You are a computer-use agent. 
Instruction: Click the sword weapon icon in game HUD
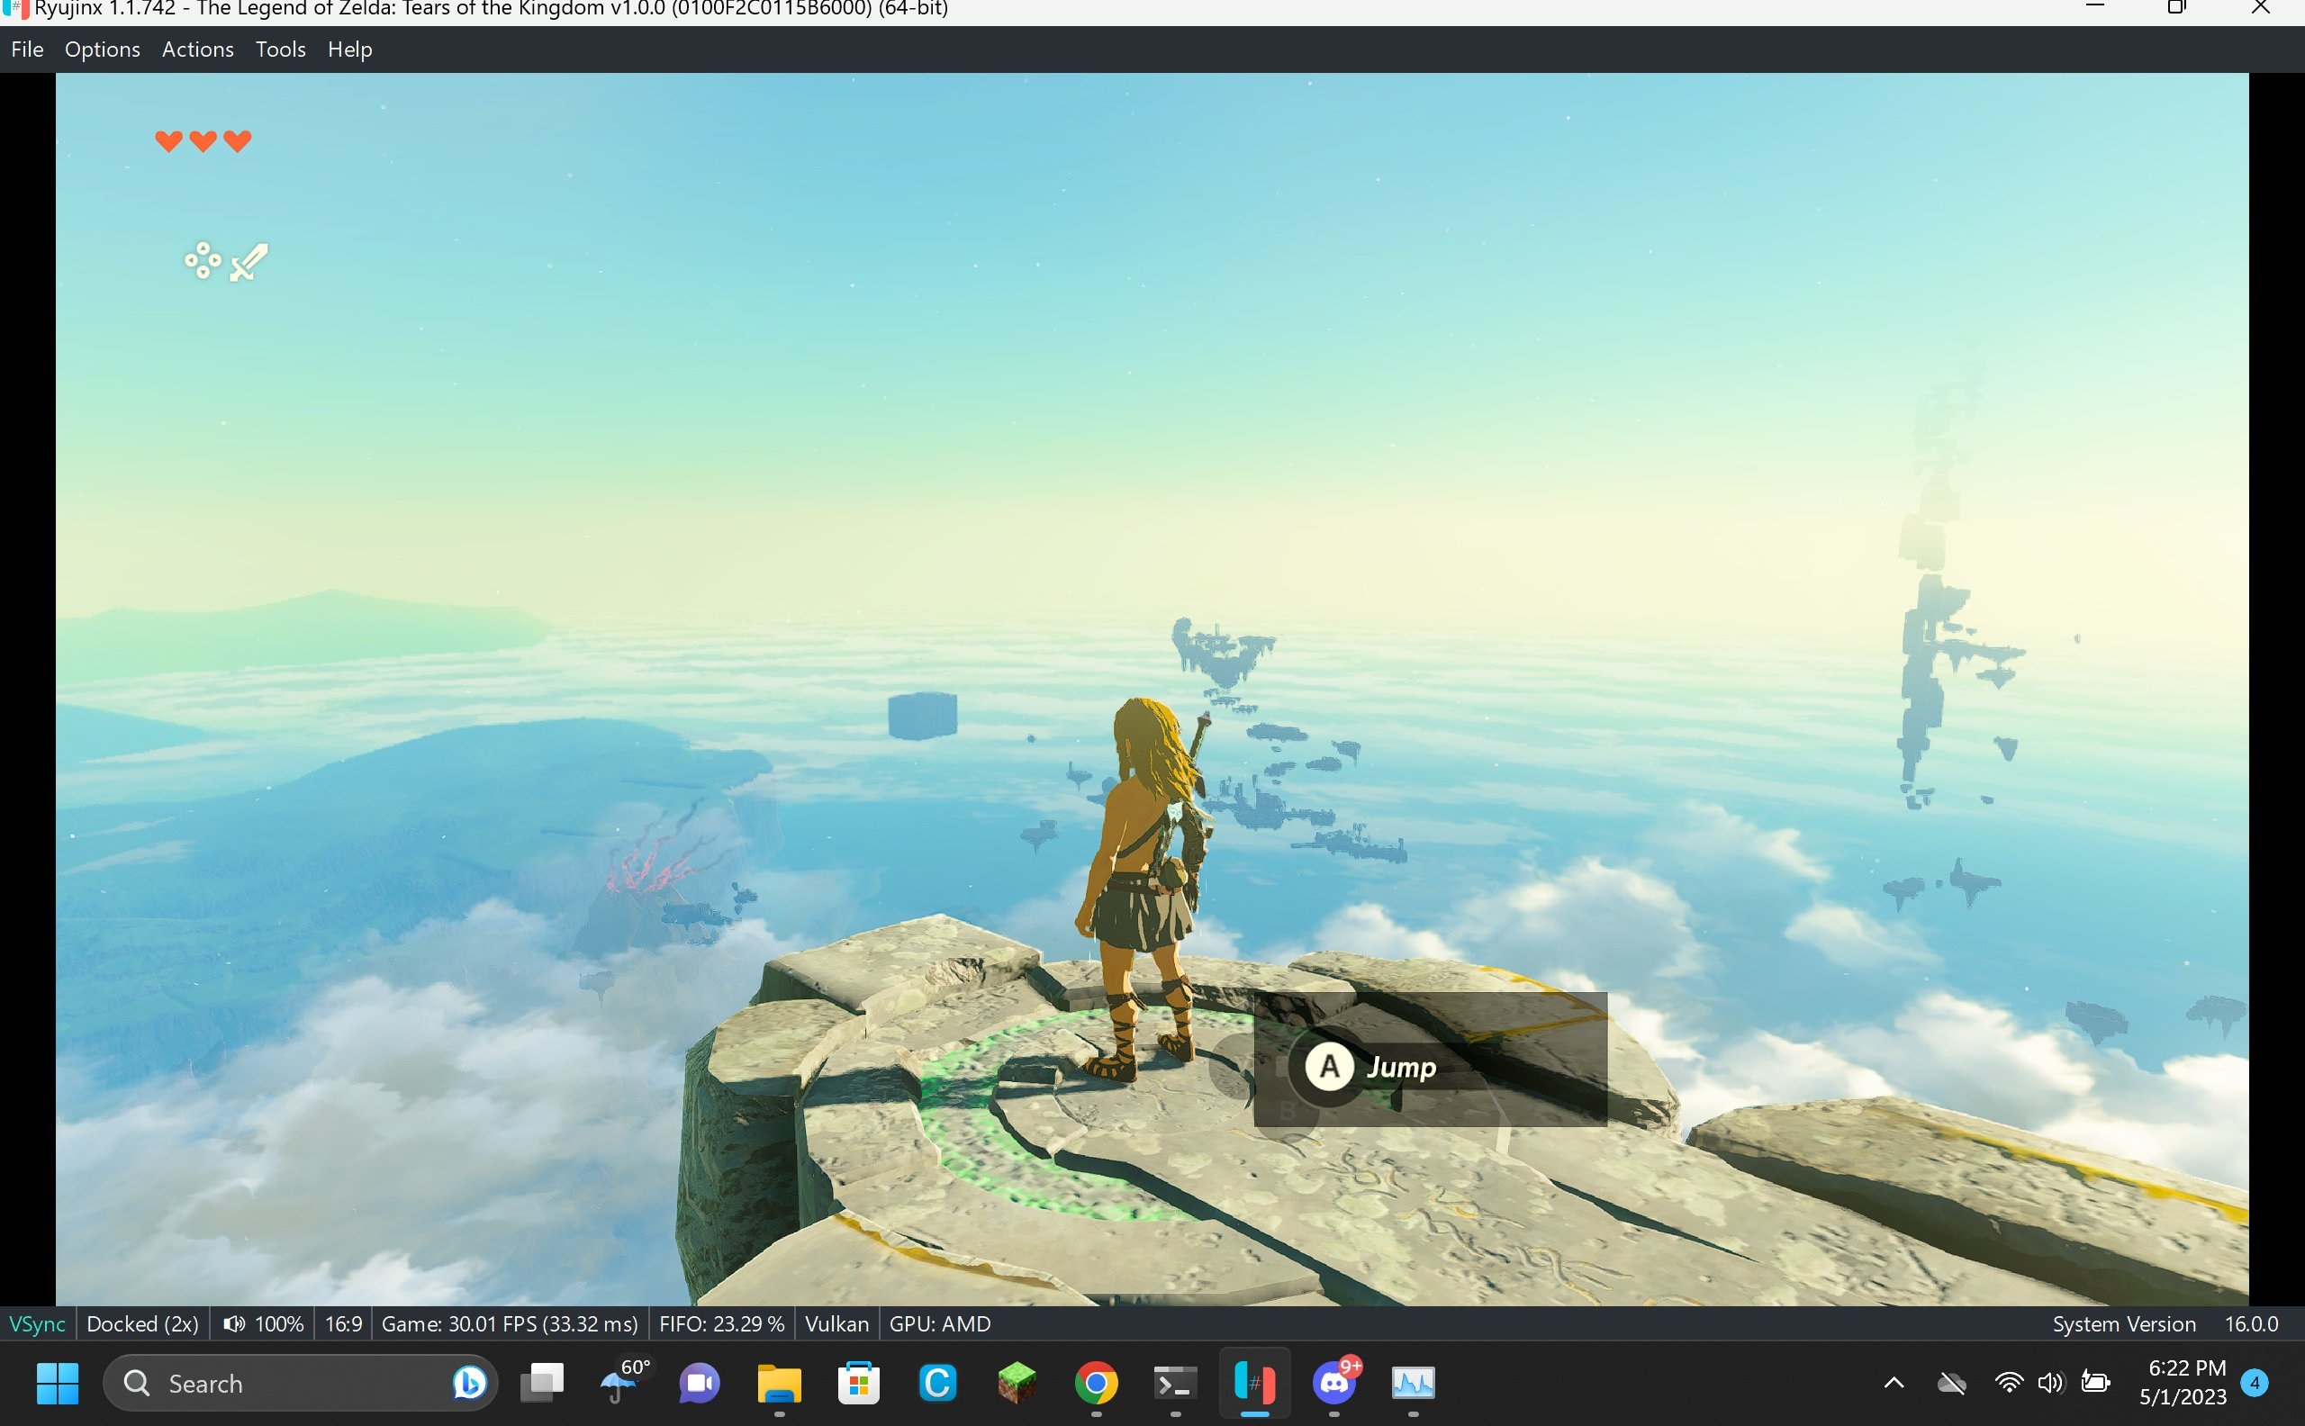(x=249, y=262)
